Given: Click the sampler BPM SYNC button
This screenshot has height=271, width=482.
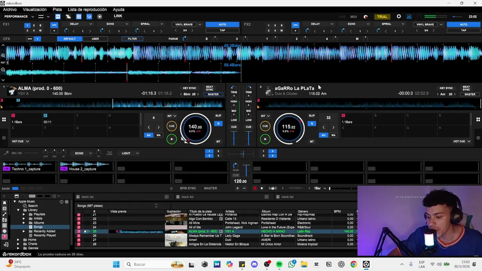Looking at the screenshot, I should point(188,188).
